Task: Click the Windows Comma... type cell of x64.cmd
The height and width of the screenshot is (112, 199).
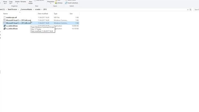Action: pos(61,20)
